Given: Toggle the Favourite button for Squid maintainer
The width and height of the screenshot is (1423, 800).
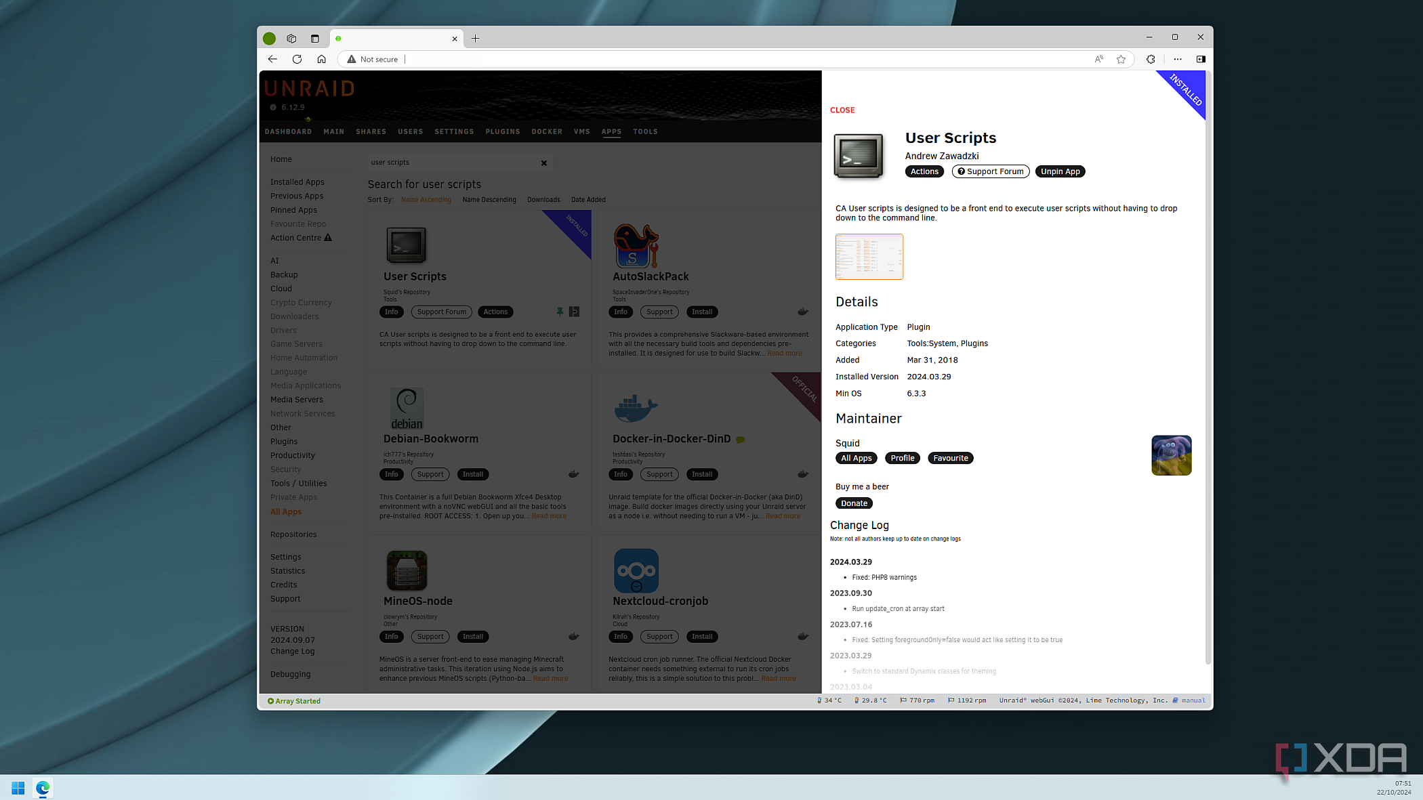Looking at the screenshot, I should (x=950, y=457).
